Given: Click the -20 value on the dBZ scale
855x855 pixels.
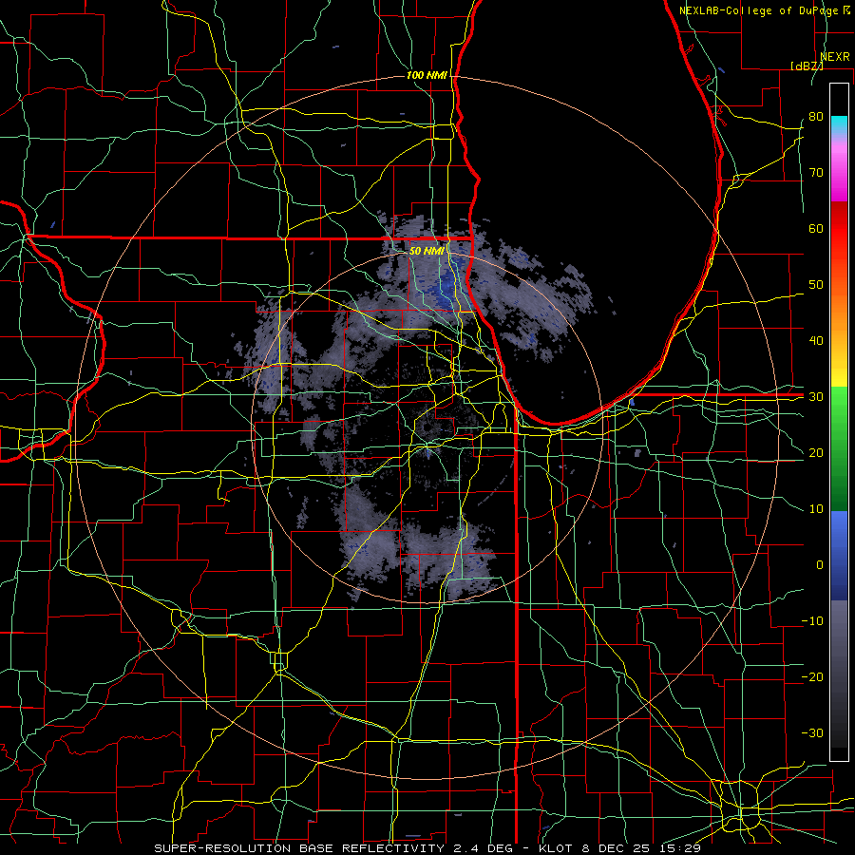Looking at the screenshot, I should coord(812,677).
